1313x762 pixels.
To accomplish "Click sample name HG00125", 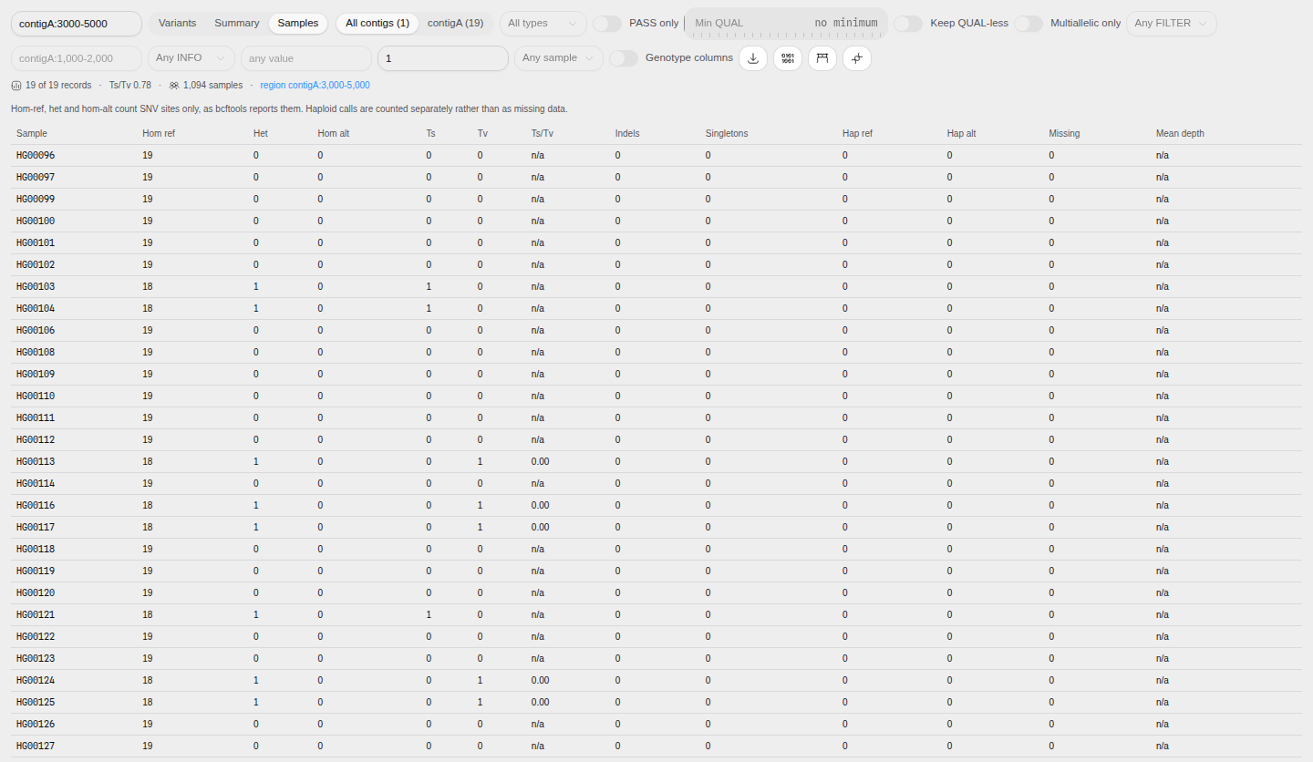I will pos(36,703).
